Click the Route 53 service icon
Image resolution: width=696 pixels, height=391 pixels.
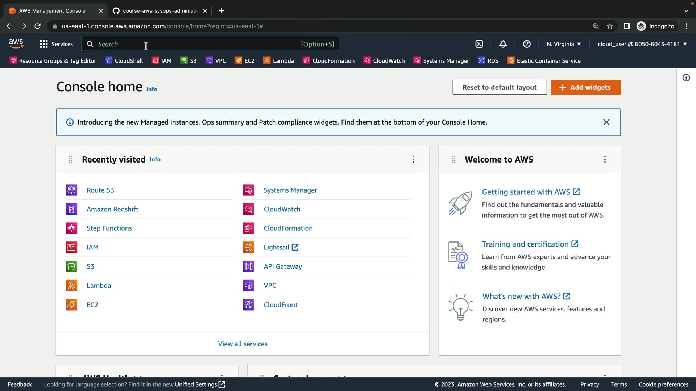[71, 190]
